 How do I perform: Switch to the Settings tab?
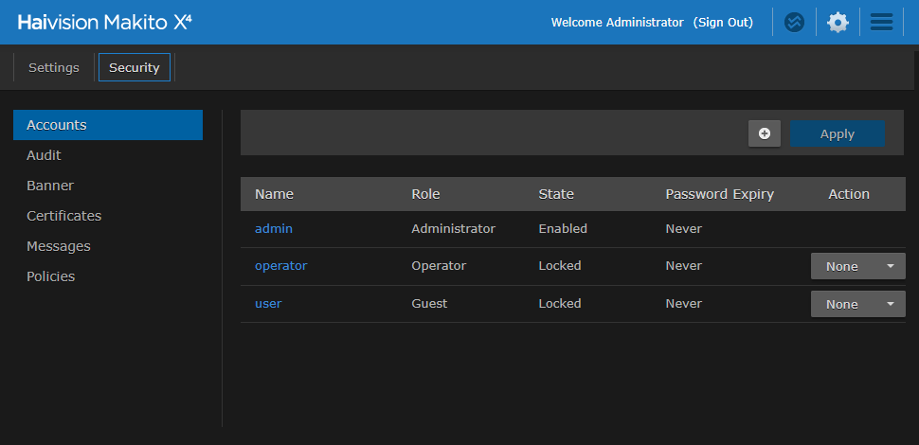54,67
